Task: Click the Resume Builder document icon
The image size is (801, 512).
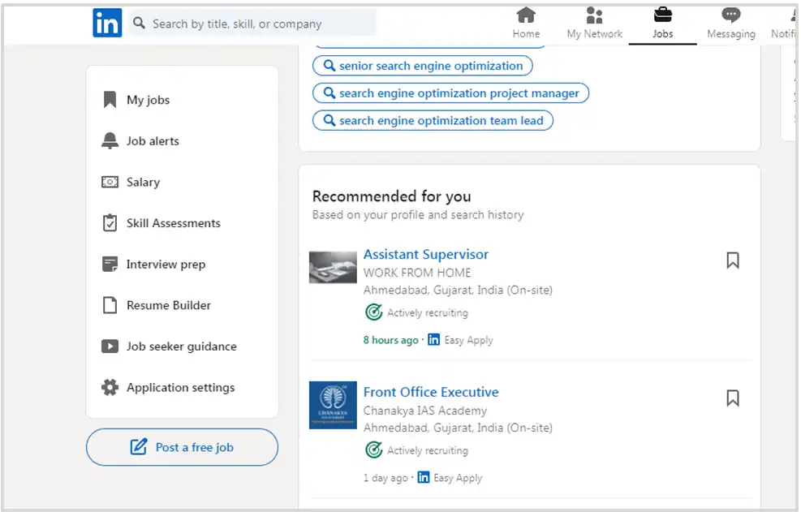Action: [110, 305]
